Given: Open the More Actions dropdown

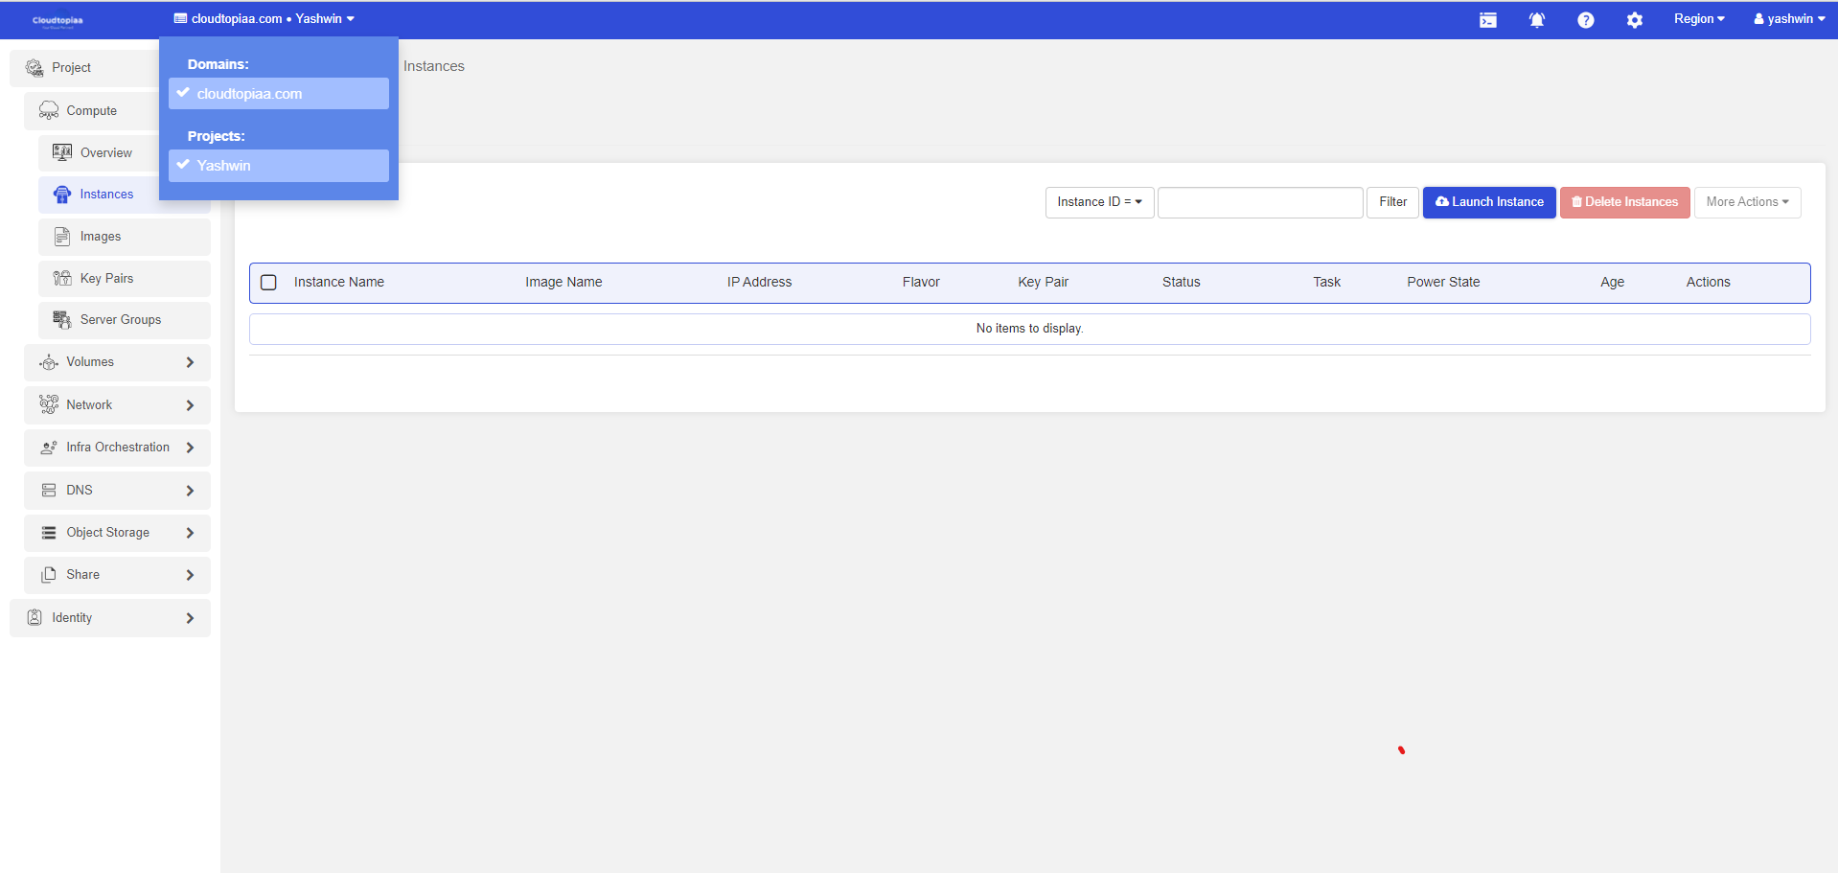Looking at the screenshot, I should (1746, 202).
